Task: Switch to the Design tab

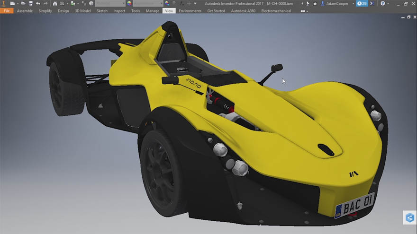Action: point(63,11)
